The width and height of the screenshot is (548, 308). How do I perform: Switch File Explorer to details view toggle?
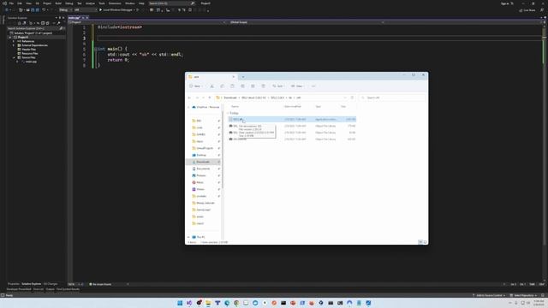(420, 242)
